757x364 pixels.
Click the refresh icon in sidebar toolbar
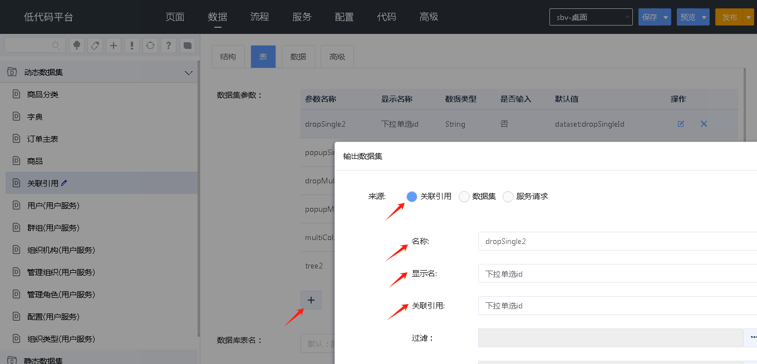(x=150, y=46)
